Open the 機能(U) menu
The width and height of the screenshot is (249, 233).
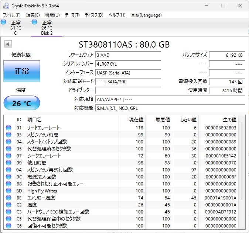[52, 15]
